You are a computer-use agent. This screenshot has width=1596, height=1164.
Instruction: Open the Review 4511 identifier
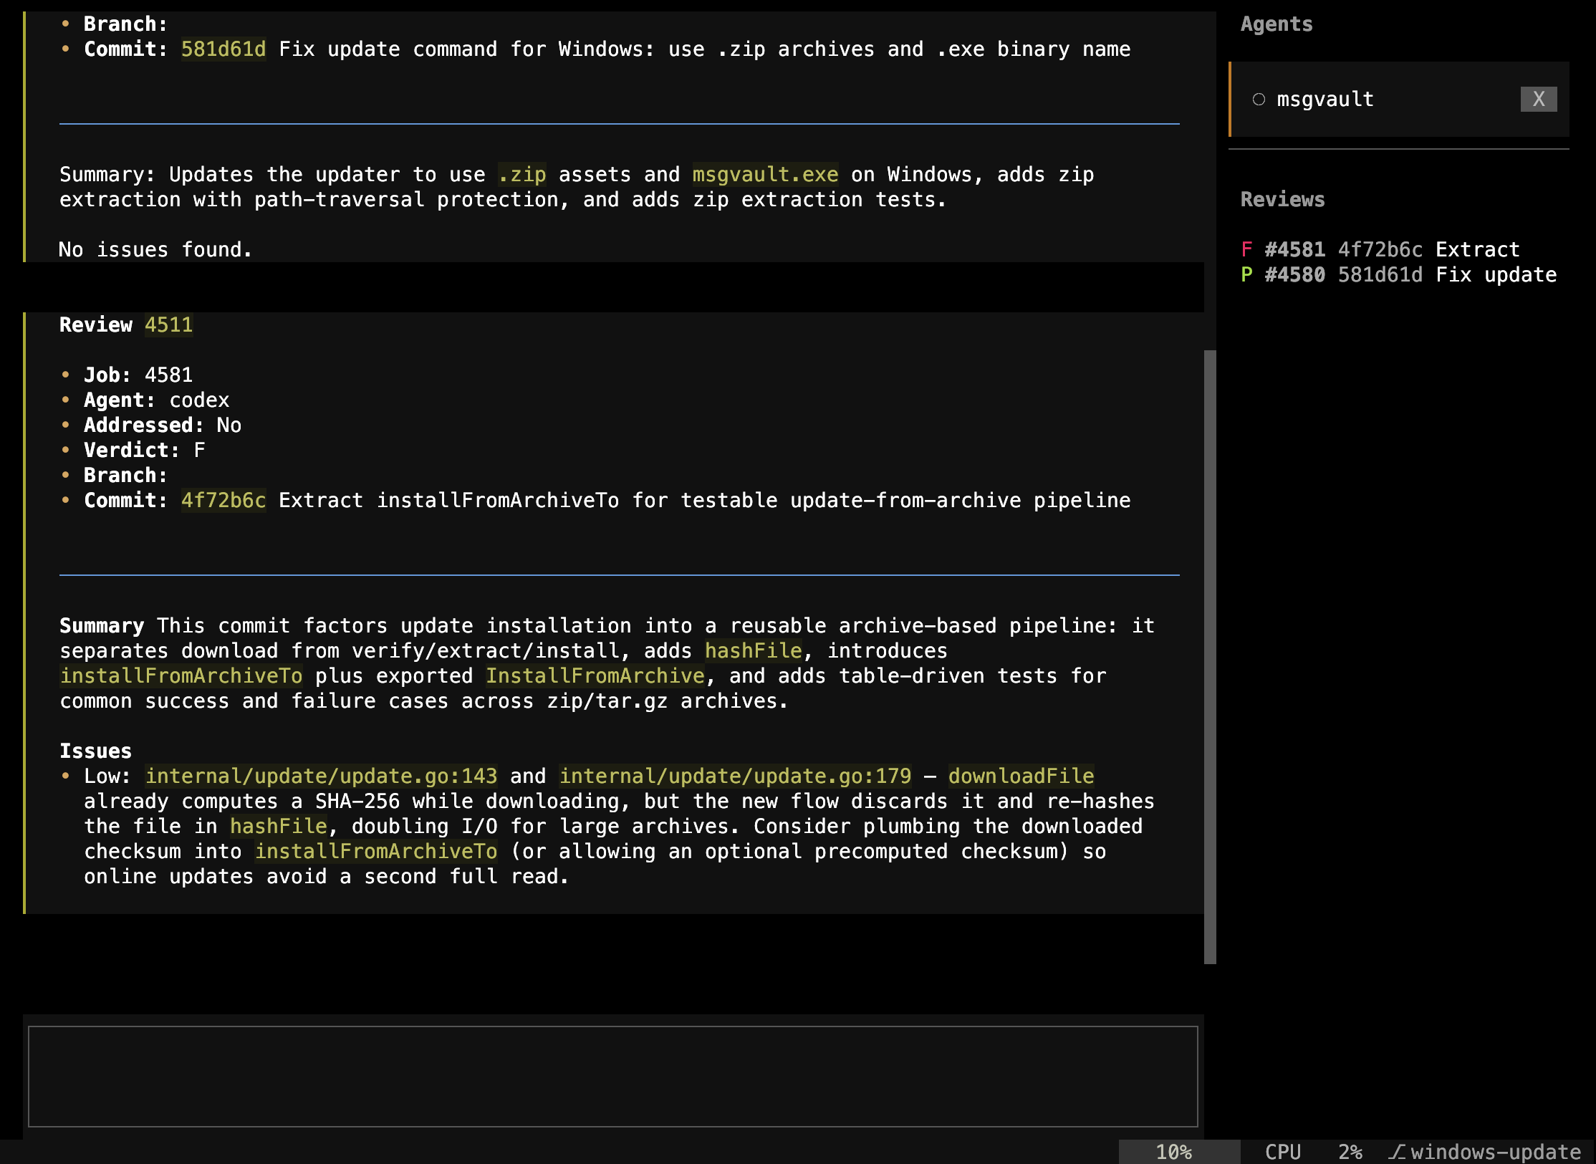[169, 324]
